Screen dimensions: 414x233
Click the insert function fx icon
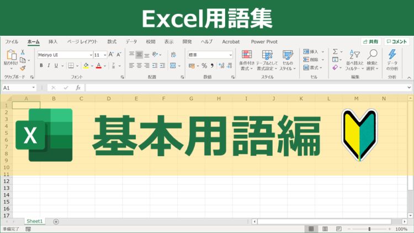point(78,88)
